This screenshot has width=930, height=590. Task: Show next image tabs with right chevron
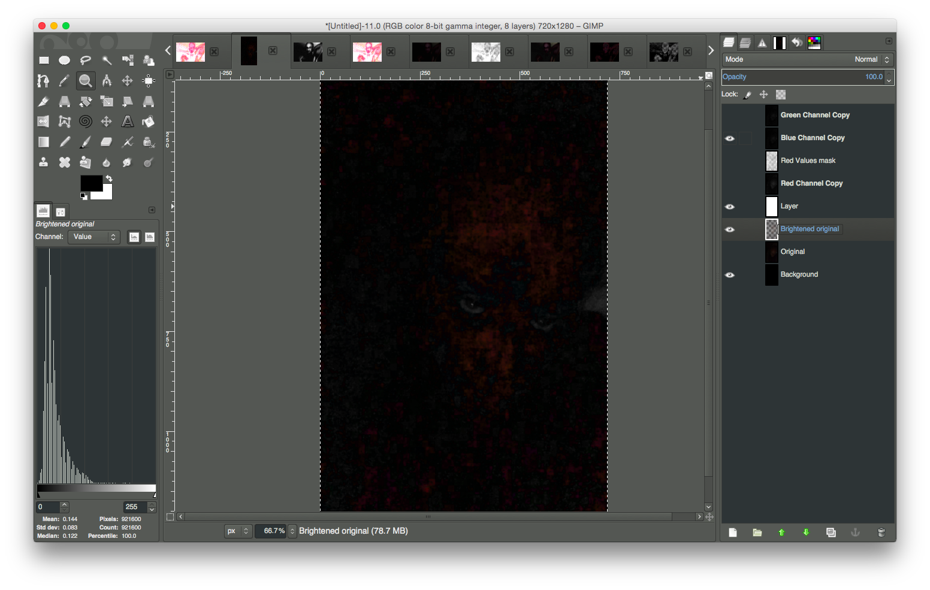coord(711,51)
